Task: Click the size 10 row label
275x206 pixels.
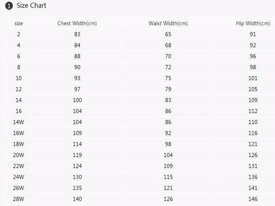Action: pos(19,78)
